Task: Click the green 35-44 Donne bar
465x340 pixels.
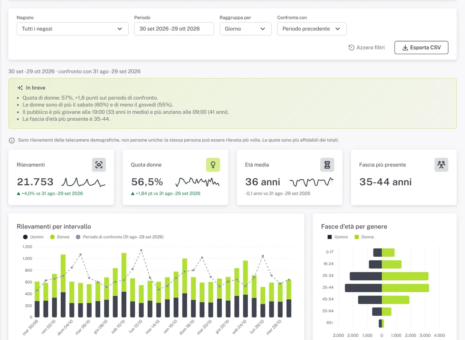Action: [405, 288]
